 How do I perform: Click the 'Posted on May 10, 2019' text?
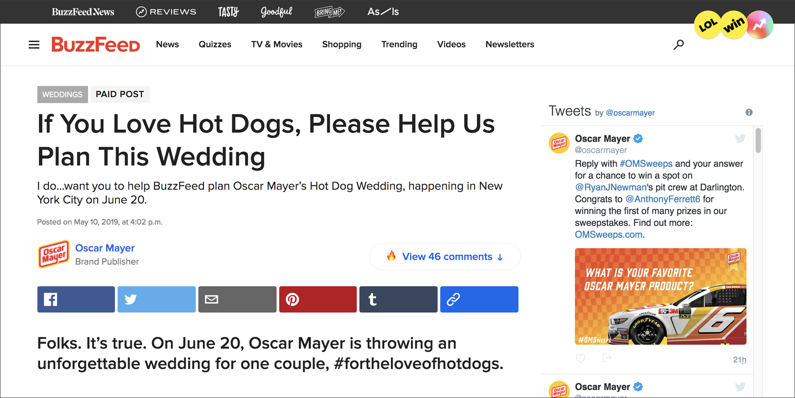[100, 222]
